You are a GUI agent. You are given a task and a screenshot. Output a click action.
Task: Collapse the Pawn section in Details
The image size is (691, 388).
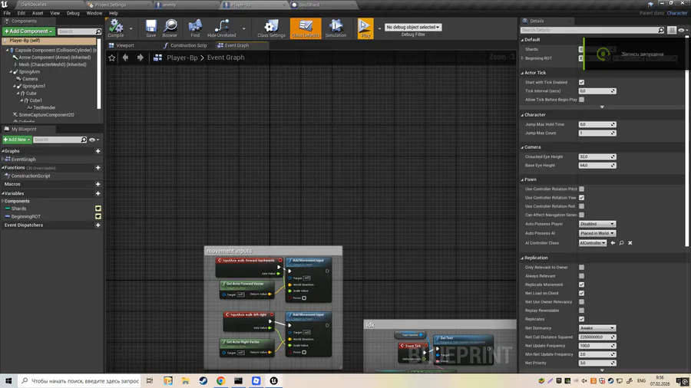pos(523,180)
